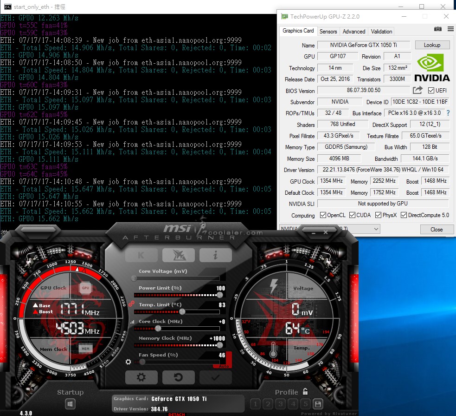
Task: Click the Afterburner reset arrow button
Action: click(179, 377)
